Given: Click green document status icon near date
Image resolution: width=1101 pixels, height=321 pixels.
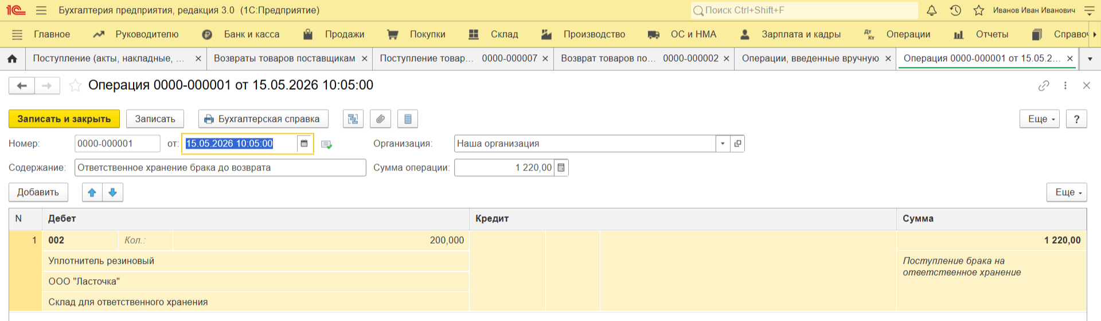Looking at the screenshot, I should pyautogui.click(x=327, y=144).
